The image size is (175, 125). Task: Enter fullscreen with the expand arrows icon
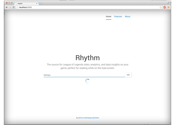pyautogui.click(x=168, y=3)
